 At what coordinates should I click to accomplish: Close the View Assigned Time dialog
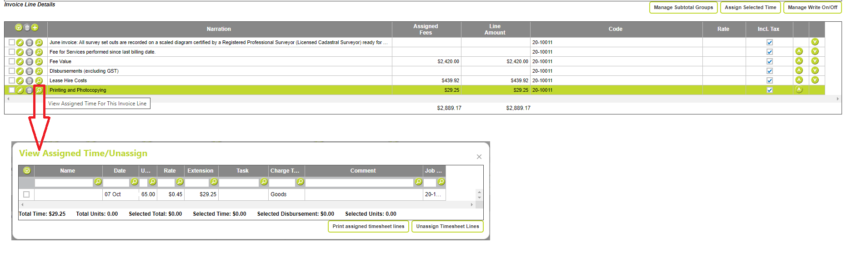479,157
